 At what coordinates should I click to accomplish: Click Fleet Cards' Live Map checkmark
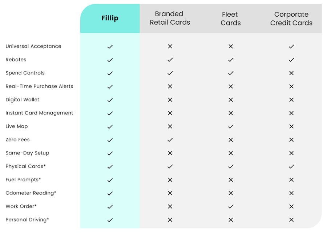click(x=231, y=126)
